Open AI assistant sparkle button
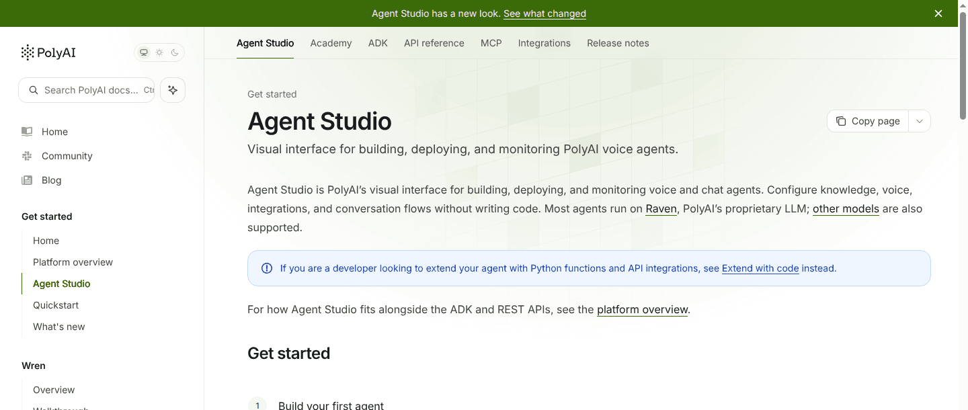This screenshot has width=968, height=410. coord(173,90)
